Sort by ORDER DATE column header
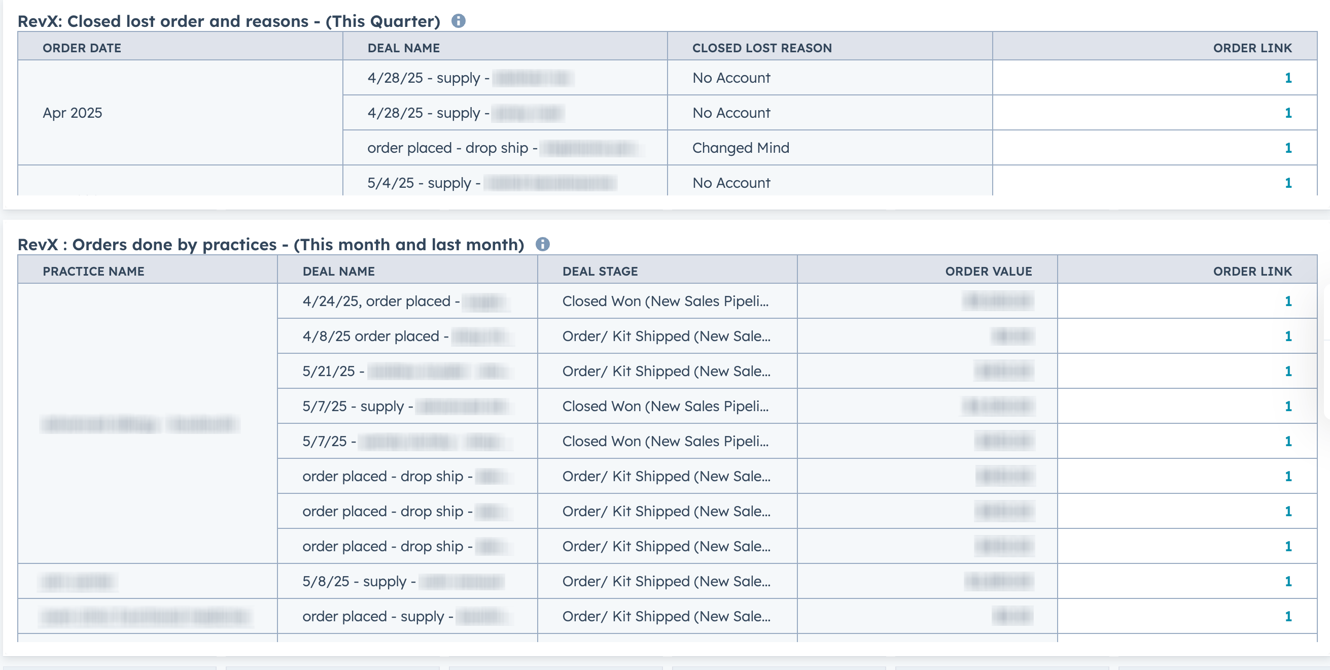The width and height of the screenshot is (1330, 670). 82,48
